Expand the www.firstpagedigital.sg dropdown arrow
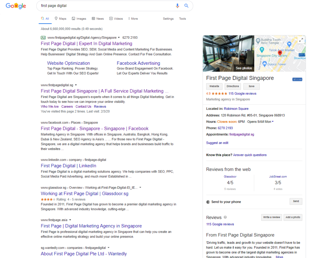 [76, 85]
